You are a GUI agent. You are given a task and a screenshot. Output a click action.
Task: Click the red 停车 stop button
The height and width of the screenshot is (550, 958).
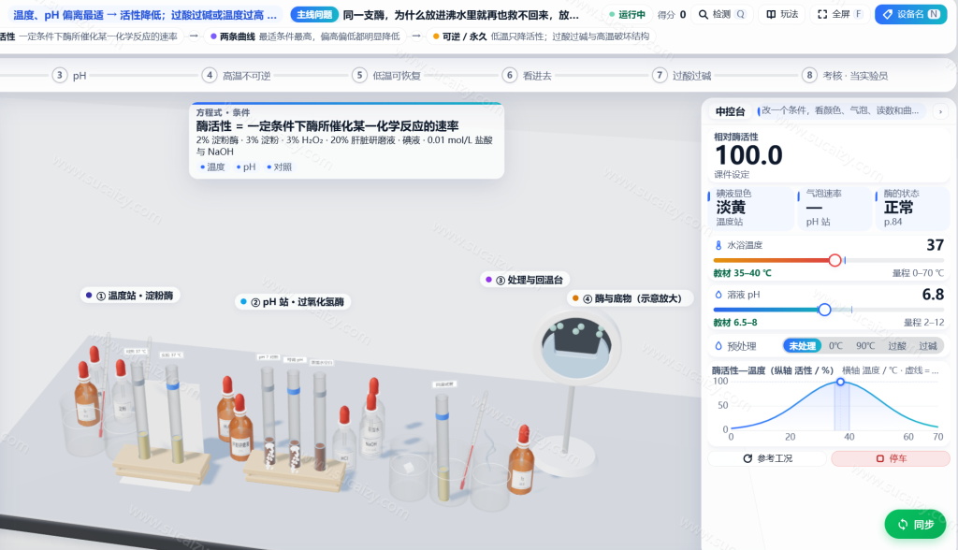coord(891,458)
